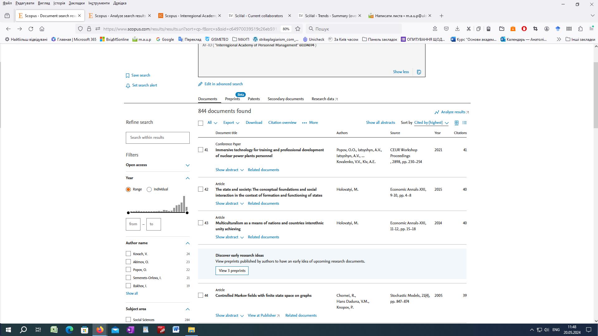
Task: Click the copy query icon beside Show less
Action: tap(419, 72)
